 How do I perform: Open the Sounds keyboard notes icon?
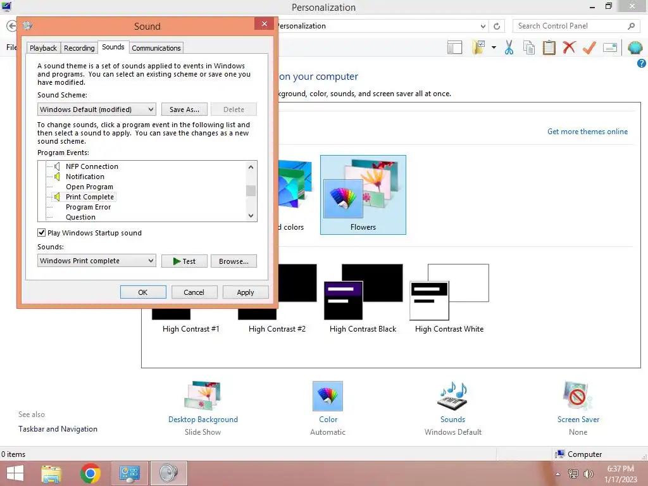452,396
